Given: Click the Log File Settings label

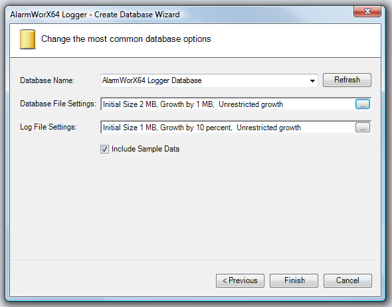Looking at the screenshot, I should 49,127.
